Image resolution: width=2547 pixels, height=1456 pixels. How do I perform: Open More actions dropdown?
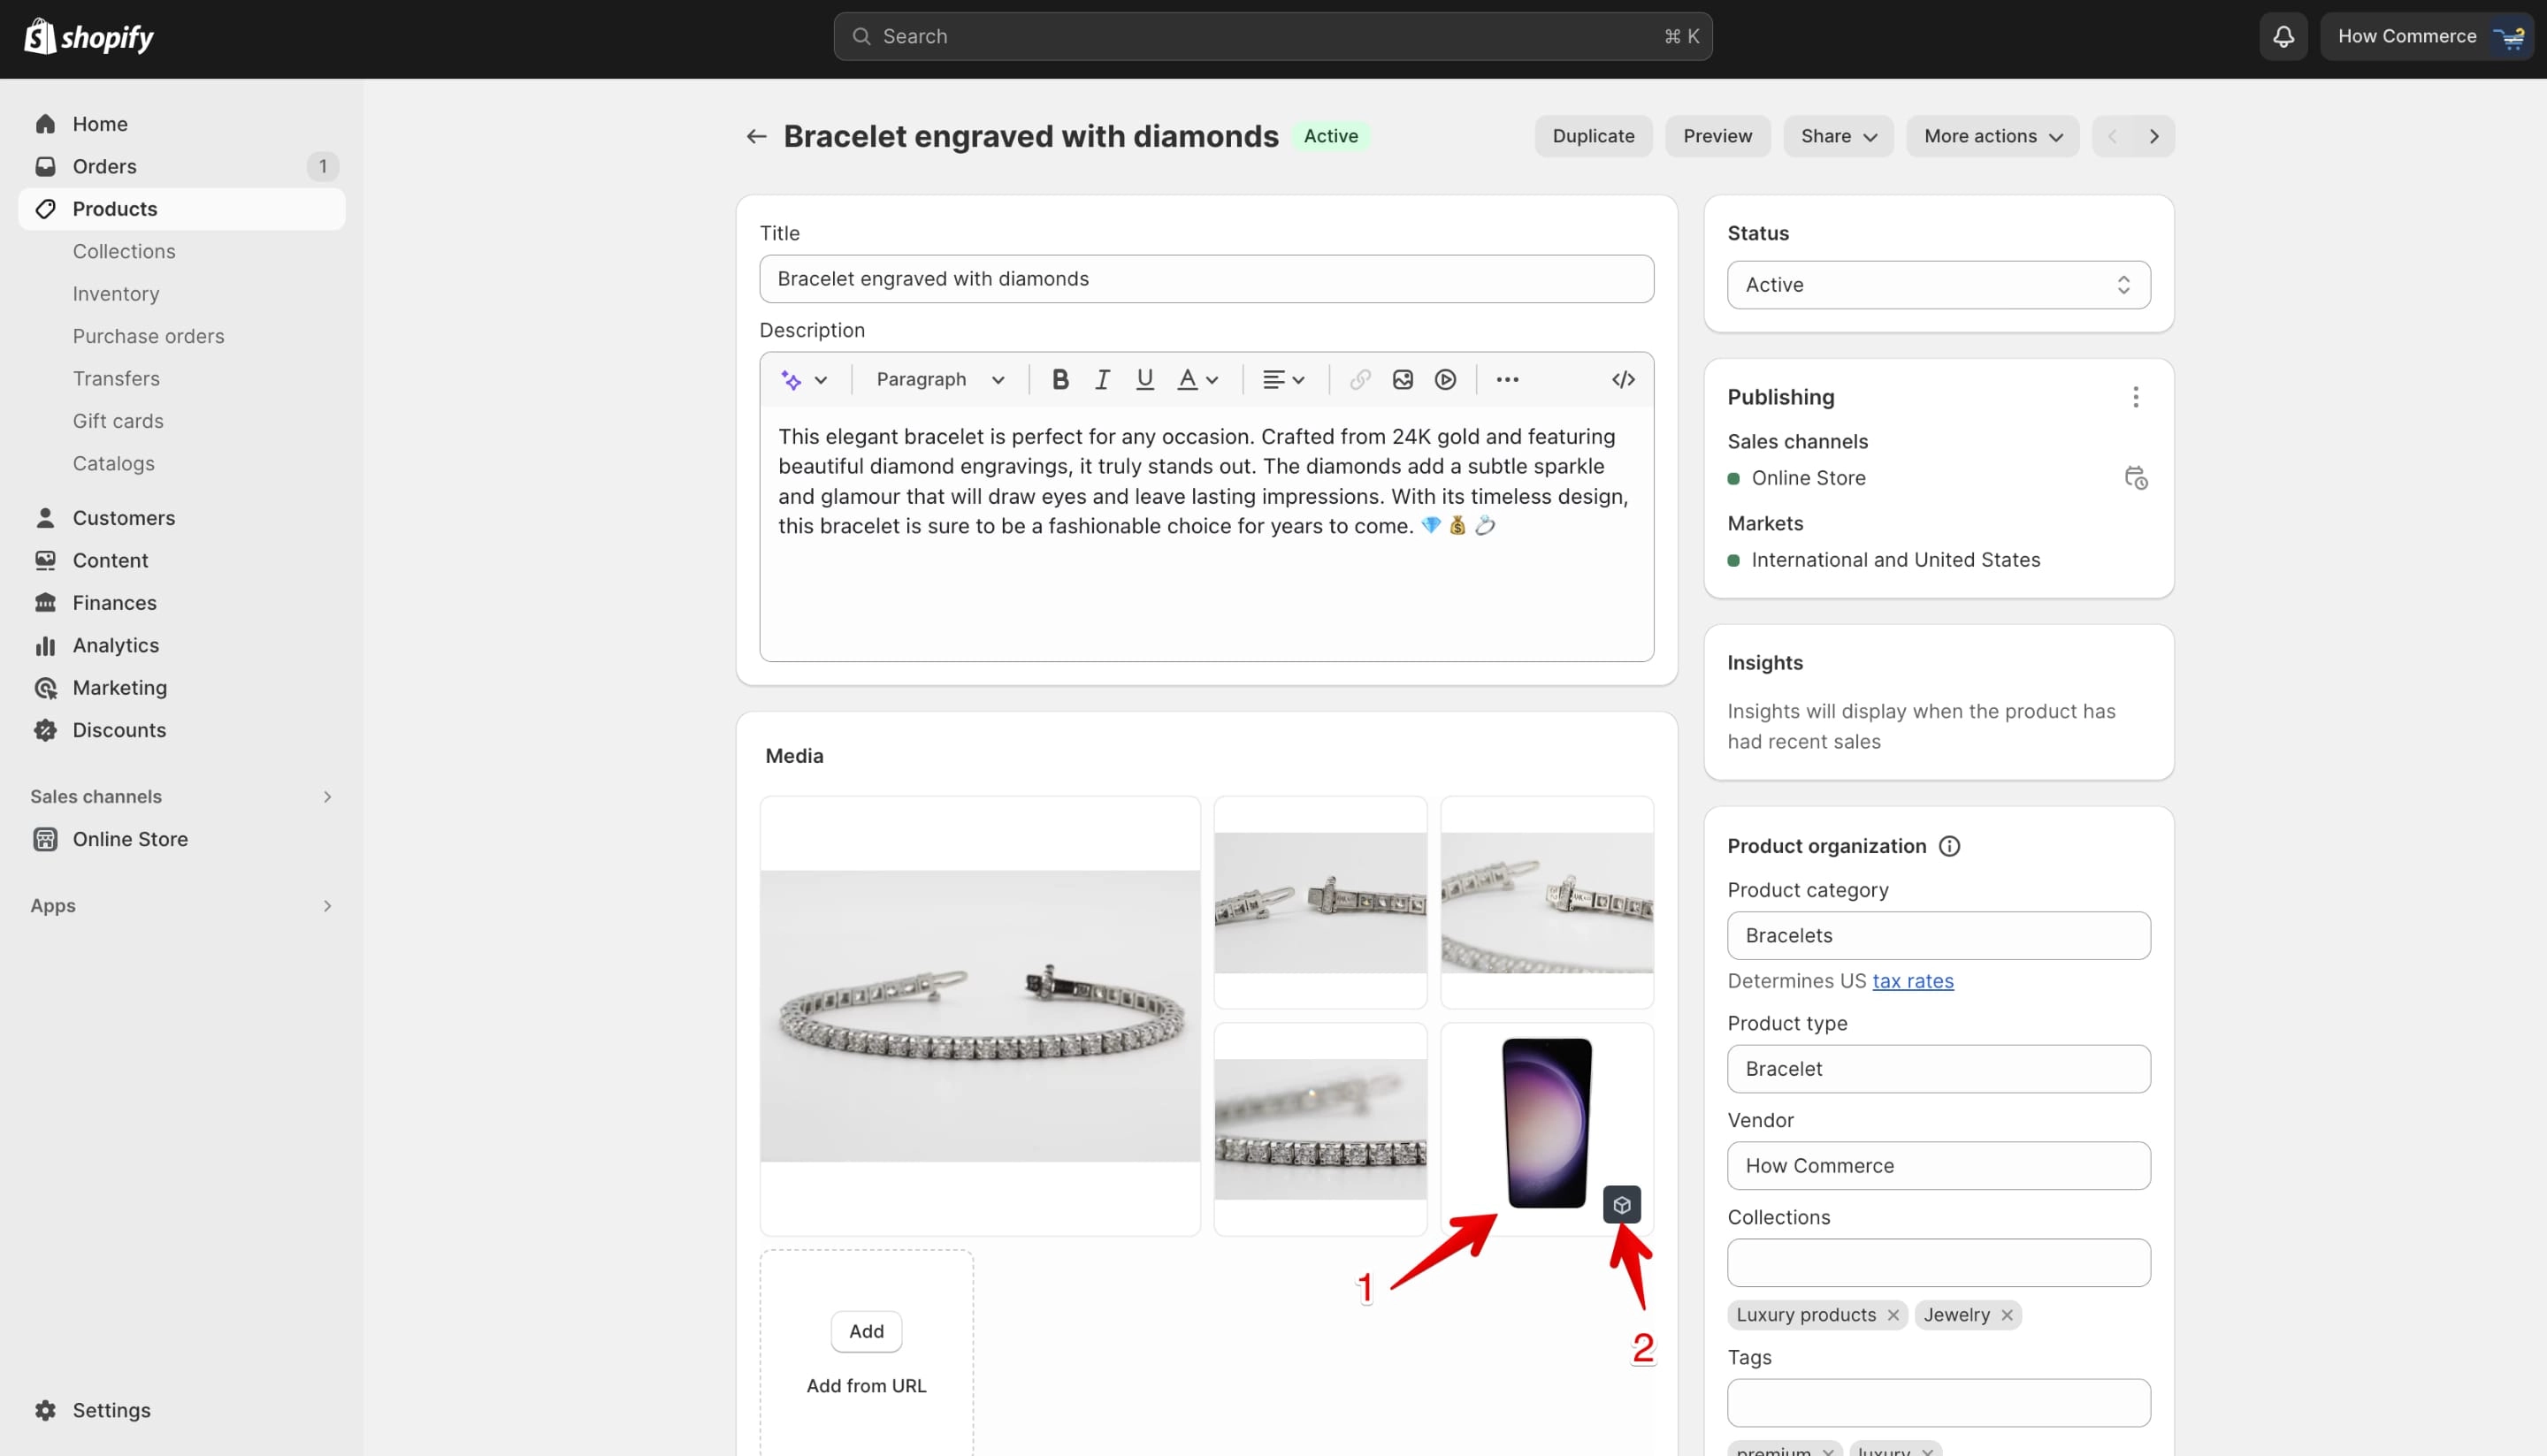pos(1992,136)
